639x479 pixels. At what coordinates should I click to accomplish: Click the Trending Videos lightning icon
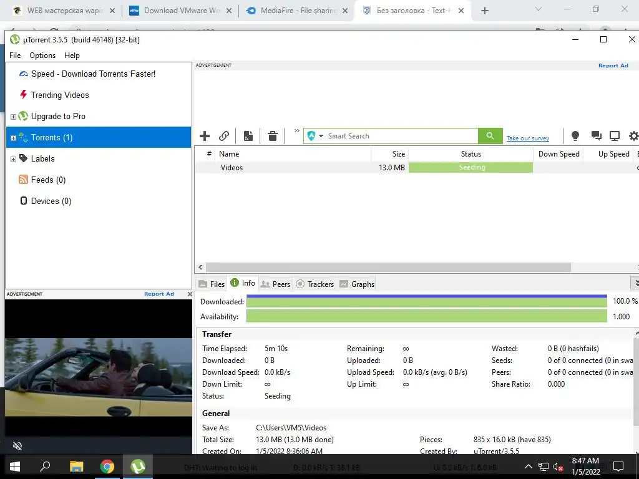coord(24,95)
